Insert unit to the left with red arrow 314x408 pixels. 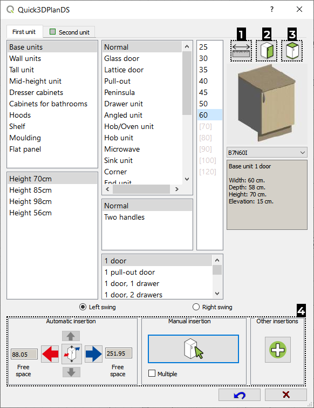coord(50,354)
